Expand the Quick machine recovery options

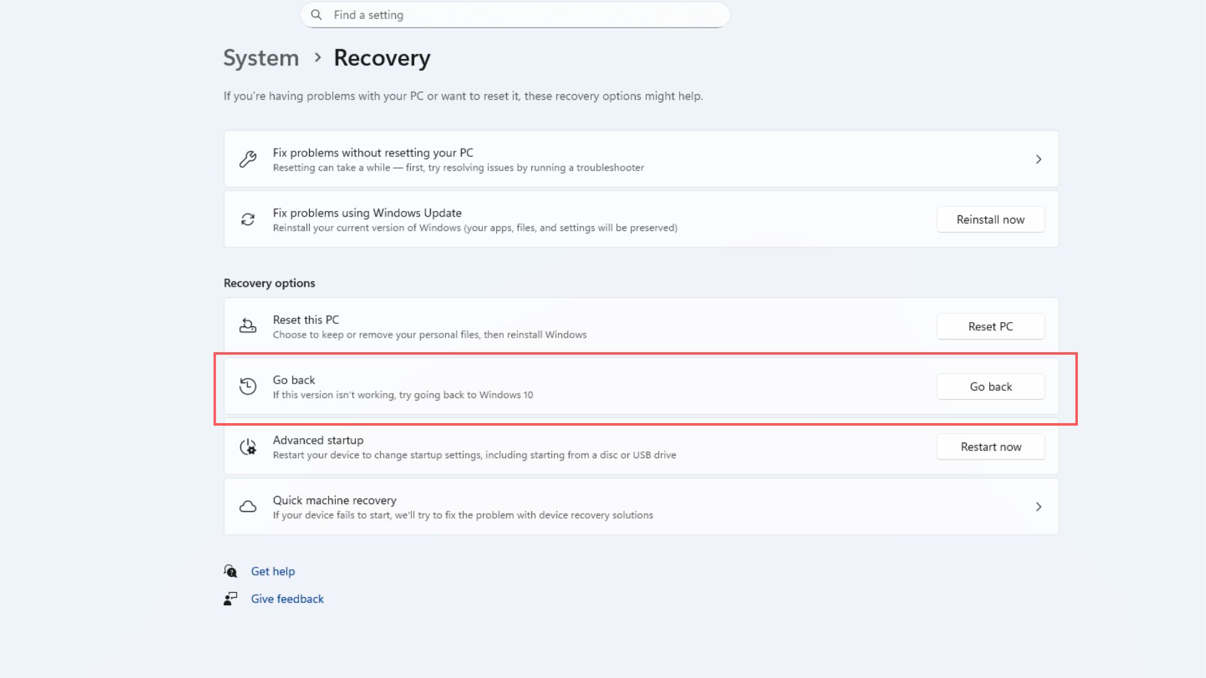click(1038, 506)
